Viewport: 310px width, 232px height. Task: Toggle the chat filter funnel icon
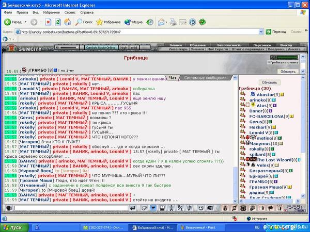153,208
